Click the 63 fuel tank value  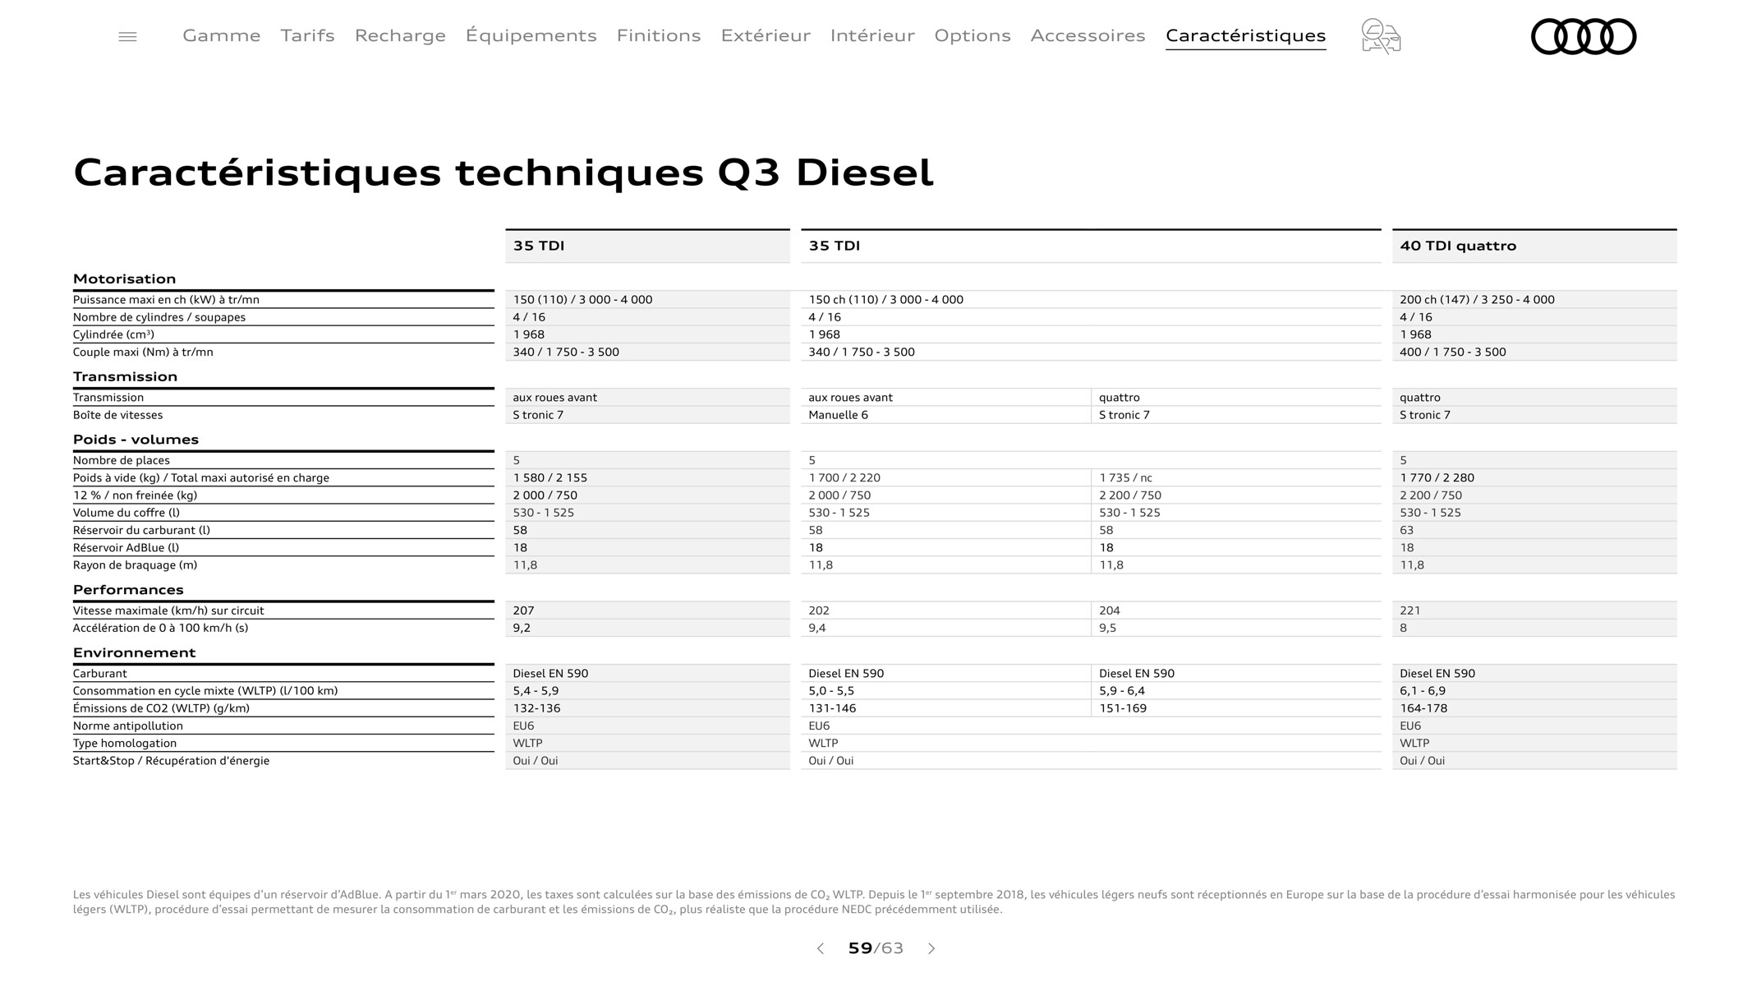pos(1406,530)
